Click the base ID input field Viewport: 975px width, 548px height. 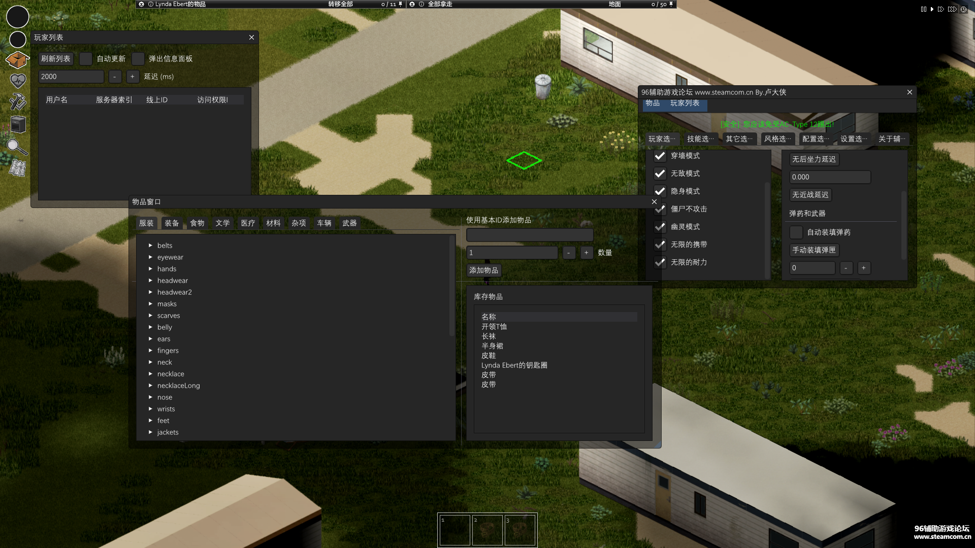tap(530, 235)
